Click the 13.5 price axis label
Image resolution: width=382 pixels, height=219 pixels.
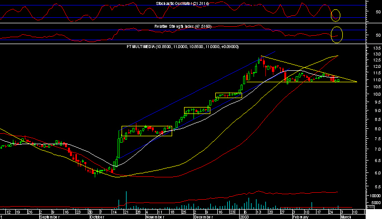377,48
